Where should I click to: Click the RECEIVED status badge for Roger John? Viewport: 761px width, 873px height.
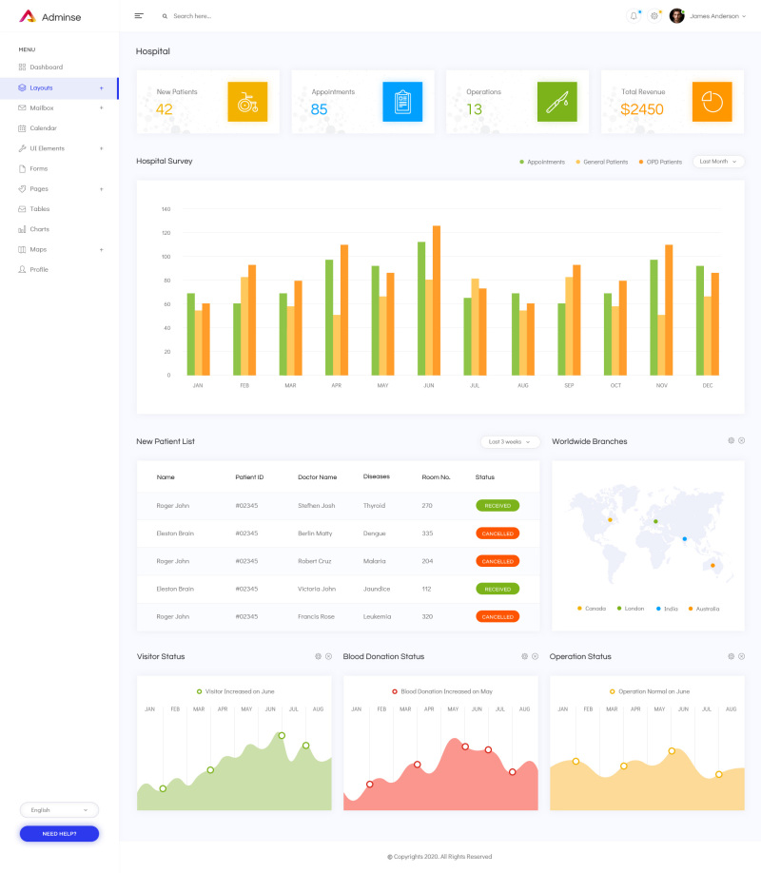497,506
